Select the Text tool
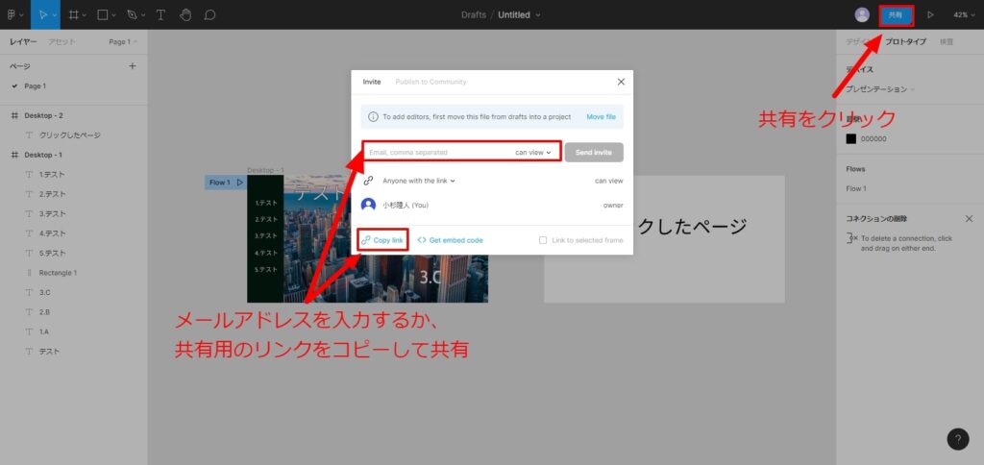Screen dimensions: 984x465 [x=160, y=14]
